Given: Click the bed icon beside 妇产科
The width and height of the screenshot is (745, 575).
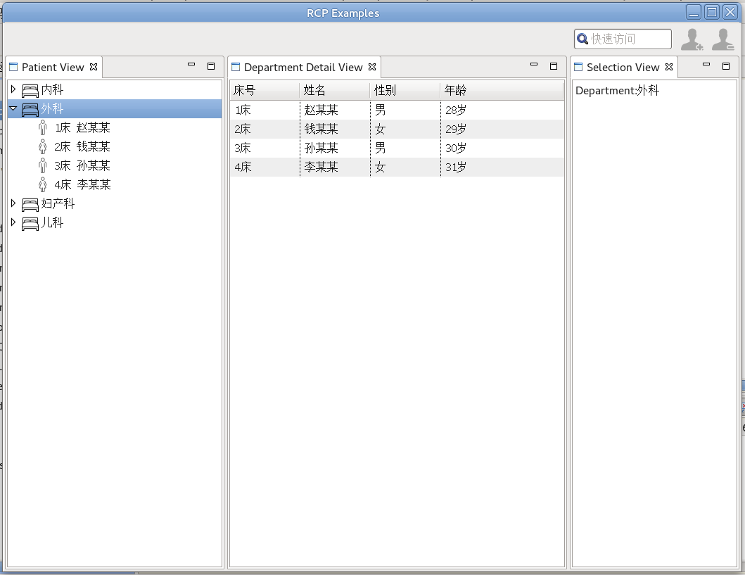Looking at the screenshot, I should 30,204.
